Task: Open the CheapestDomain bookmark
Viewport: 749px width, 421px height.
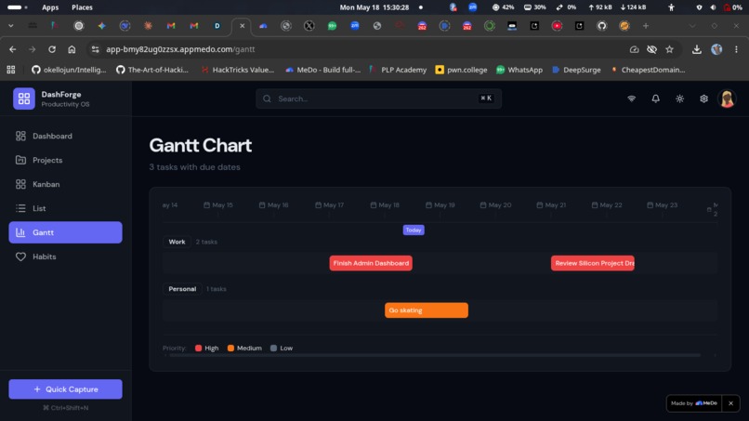Action: 648,70
